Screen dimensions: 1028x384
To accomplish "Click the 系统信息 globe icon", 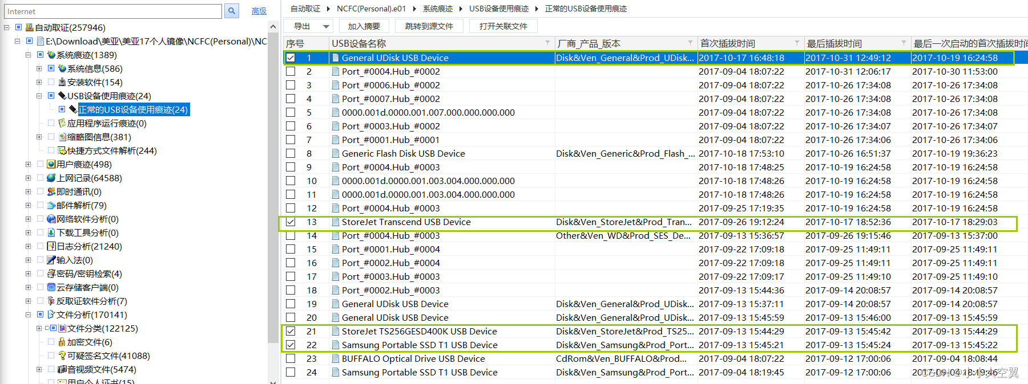I will [62, 68].
